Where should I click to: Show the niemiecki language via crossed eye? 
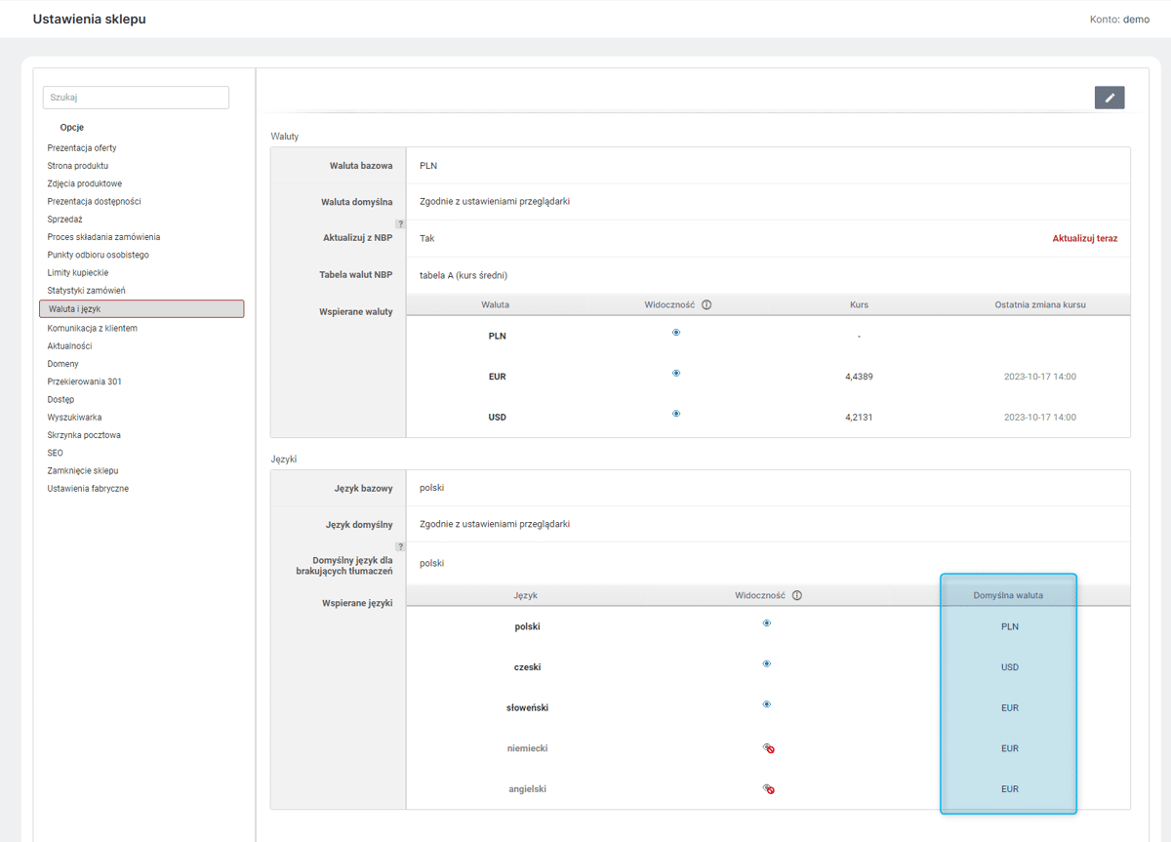pyautogui.click(x=768, y=748)
